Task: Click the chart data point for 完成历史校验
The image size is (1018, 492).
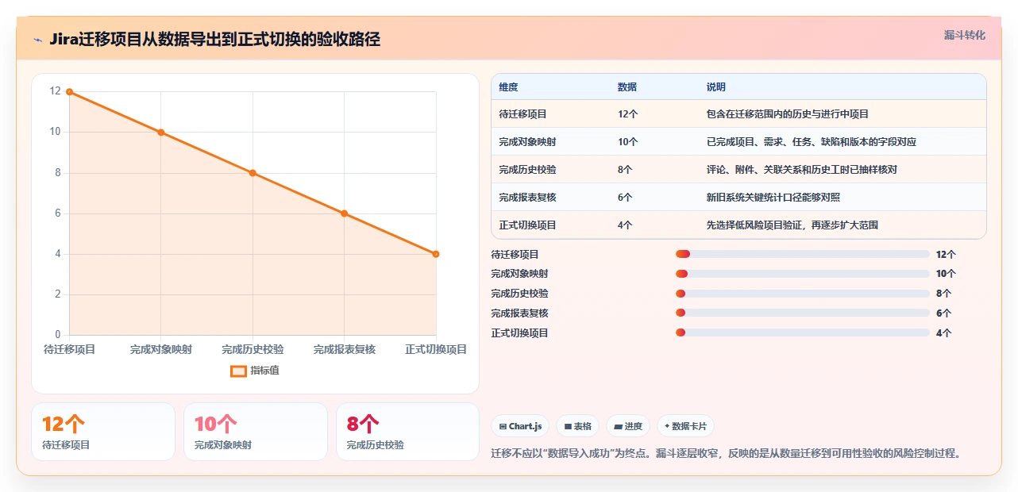Action: pos(253,173)
